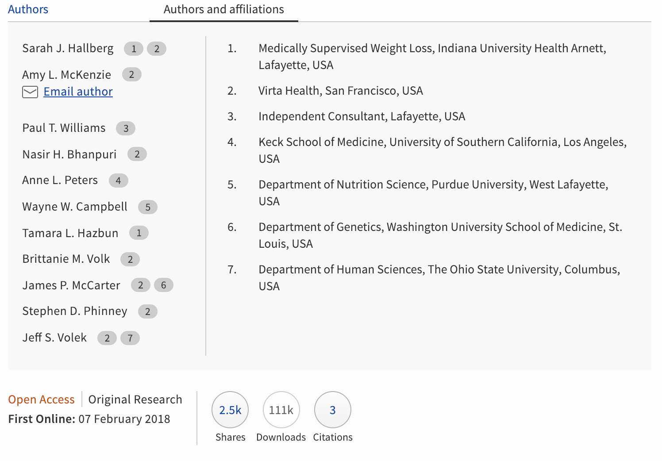Click author name Nasir H. Bhanpuri

pos(69,154)
